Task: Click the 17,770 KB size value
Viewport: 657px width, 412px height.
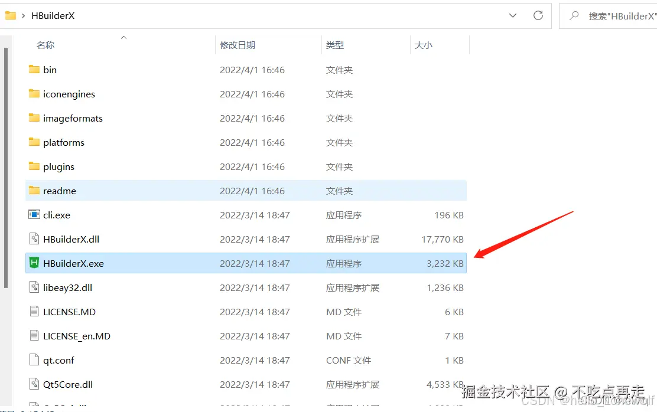Action: (x=443, y=240)
